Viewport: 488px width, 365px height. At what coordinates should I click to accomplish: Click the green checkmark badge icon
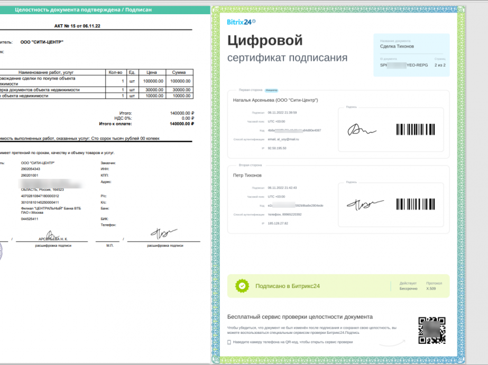point(242,286)
